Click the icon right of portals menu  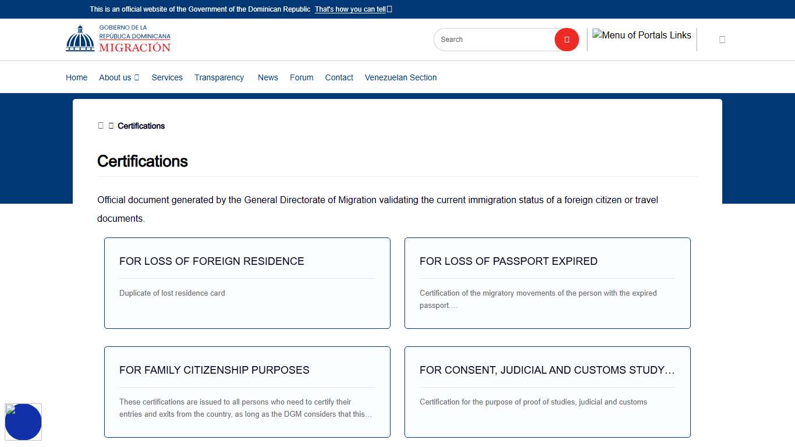pos(722,40)
